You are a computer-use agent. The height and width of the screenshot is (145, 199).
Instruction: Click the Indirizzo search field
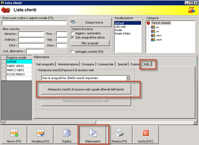click(x=31, y=40)
